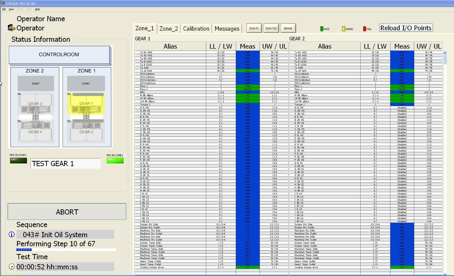Click the sequence info icon
This screenshot has height=276, width=454.
coord(12,234)
